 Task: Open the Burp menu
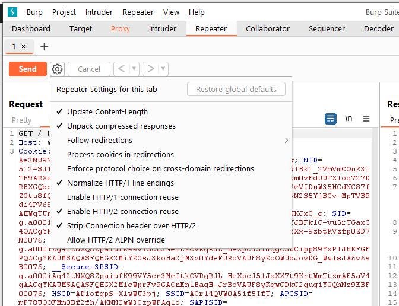pos(34,12)
